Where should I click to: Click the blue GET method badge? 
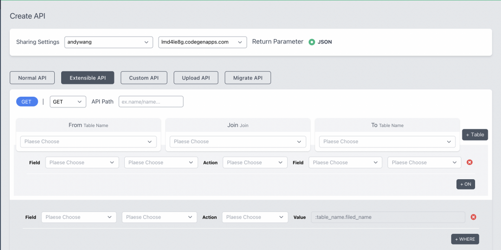[26, 102]
